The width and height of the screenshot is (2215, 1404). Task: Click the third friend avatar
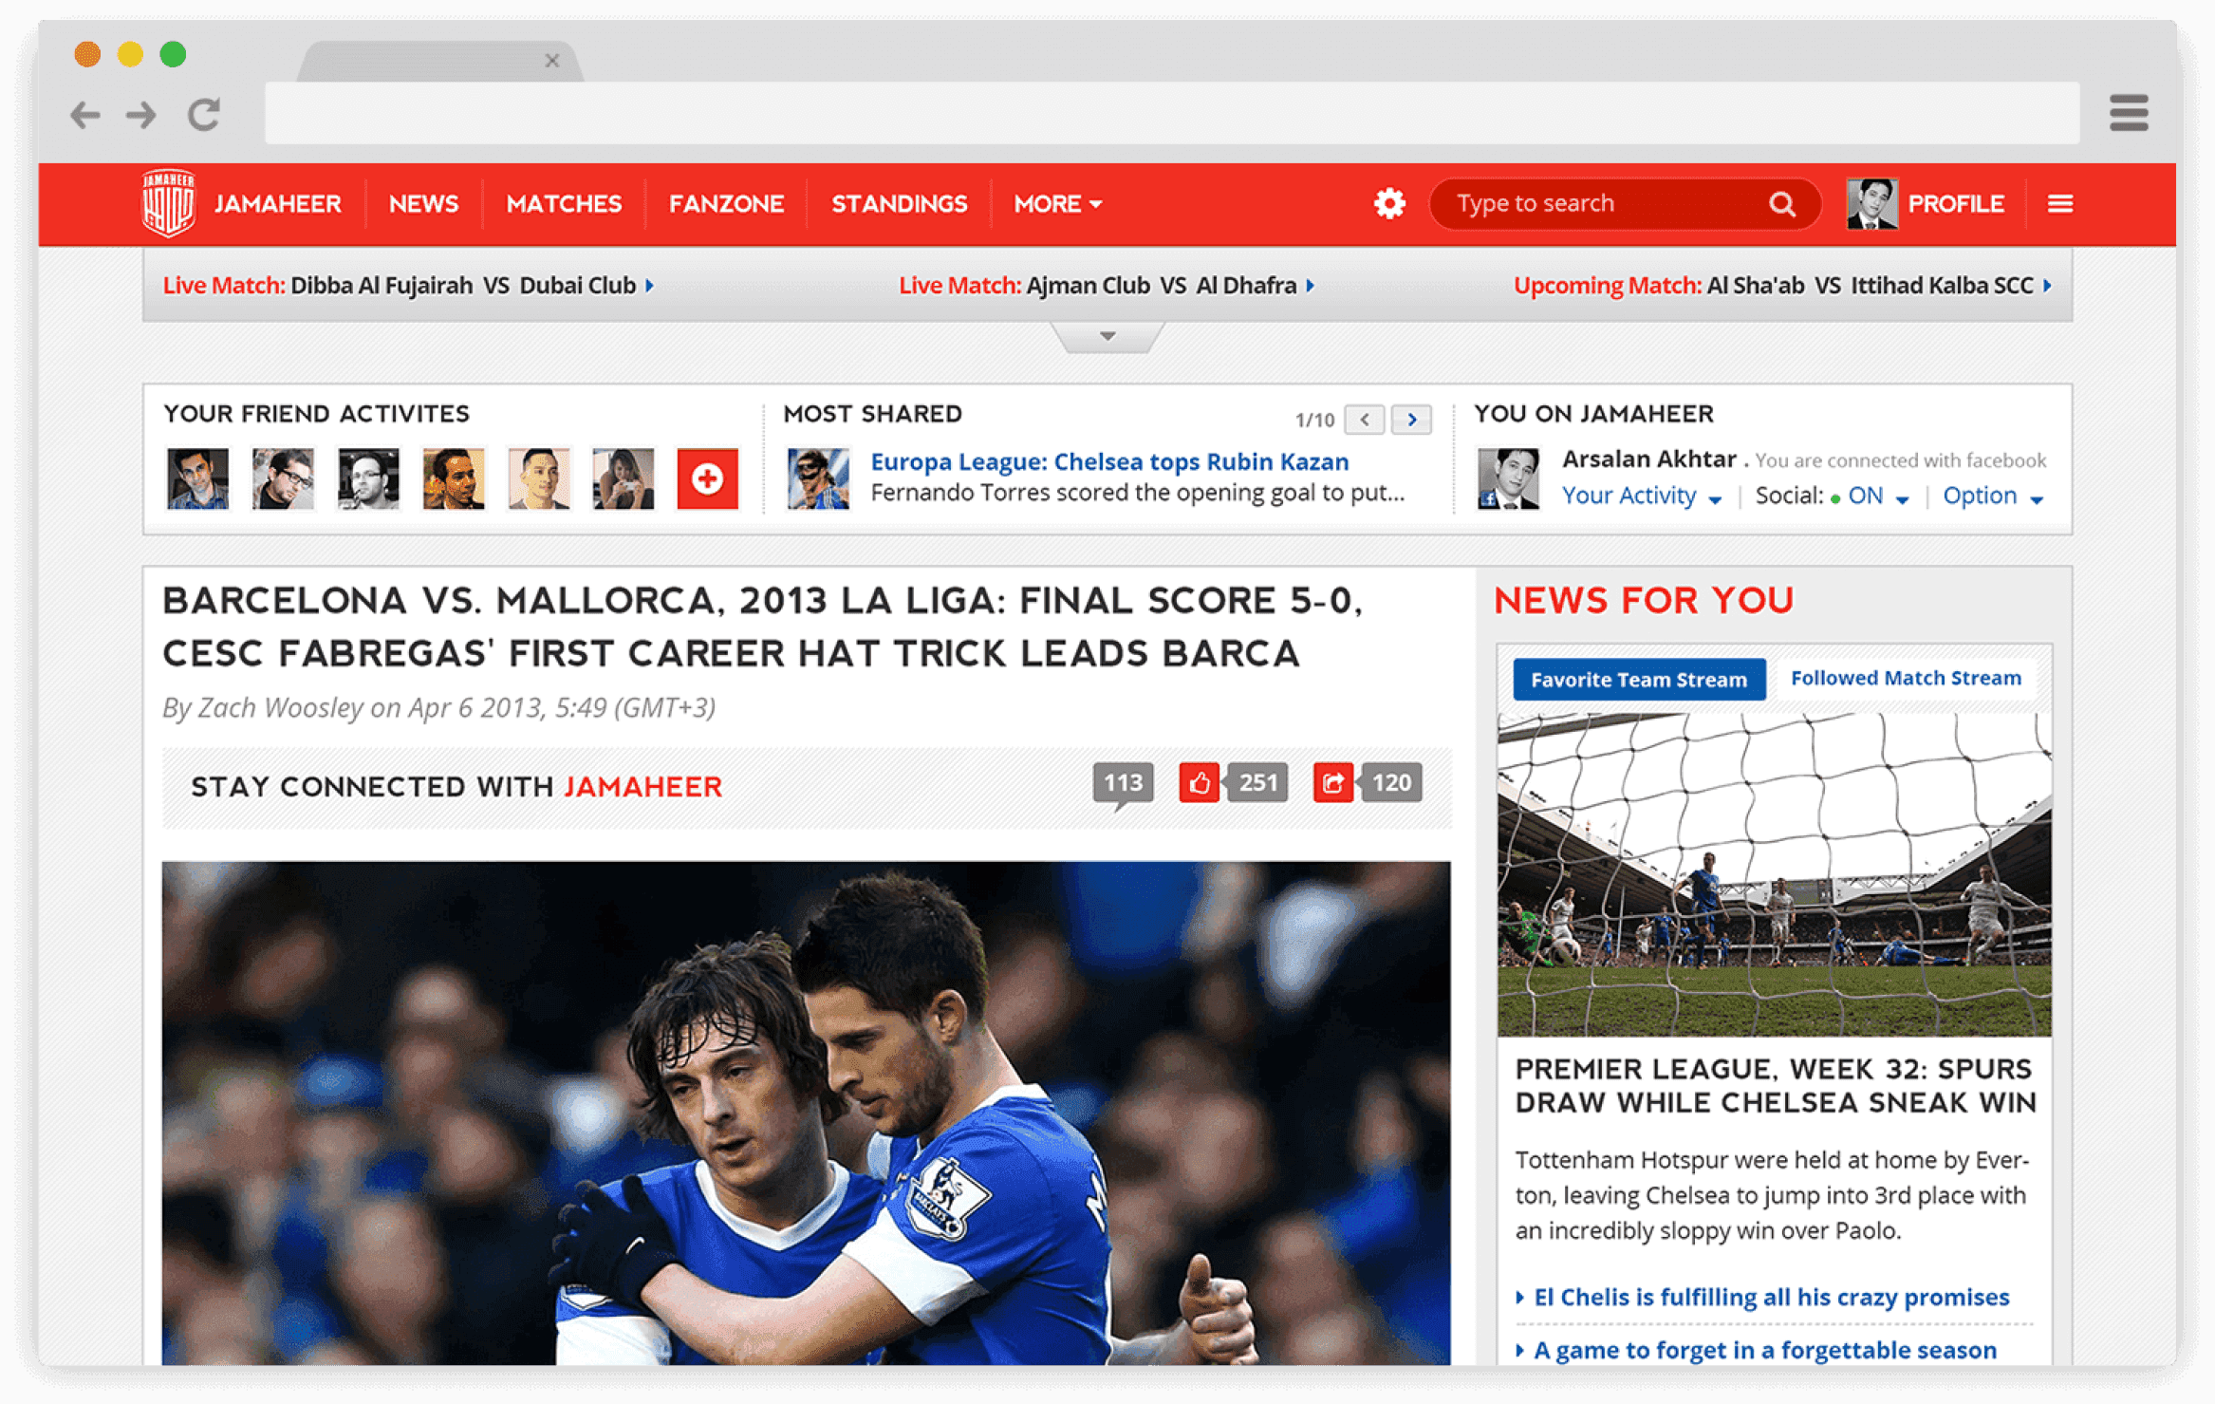click(368, 478)
